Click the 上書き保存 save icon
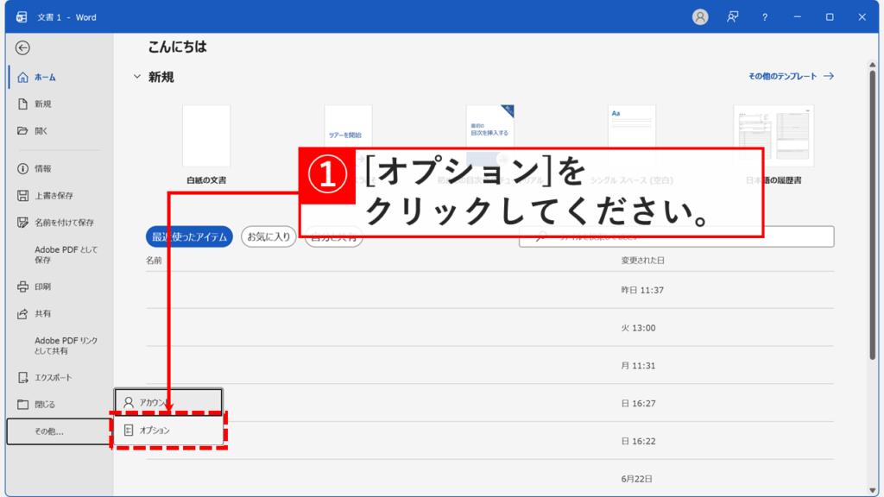 pos(22,196)
